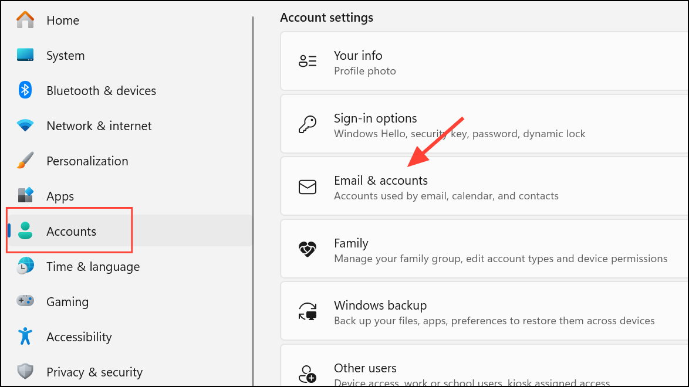The height and width of the screenshot is (387, 689).
Task: Open Email & accounts settings
Action: click(484, 186)
